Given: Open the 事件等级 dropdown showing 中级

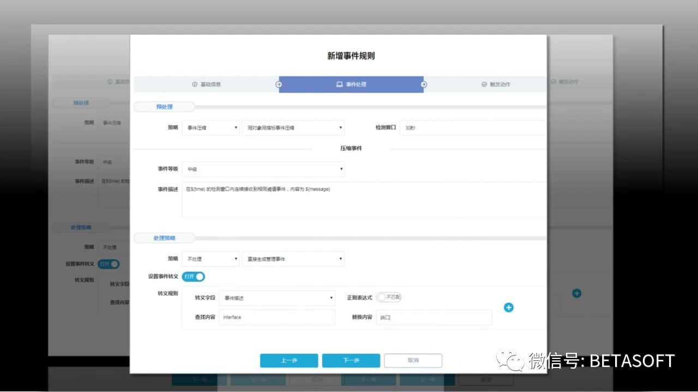Looking at the screenshot, I should tap(263, 169).
